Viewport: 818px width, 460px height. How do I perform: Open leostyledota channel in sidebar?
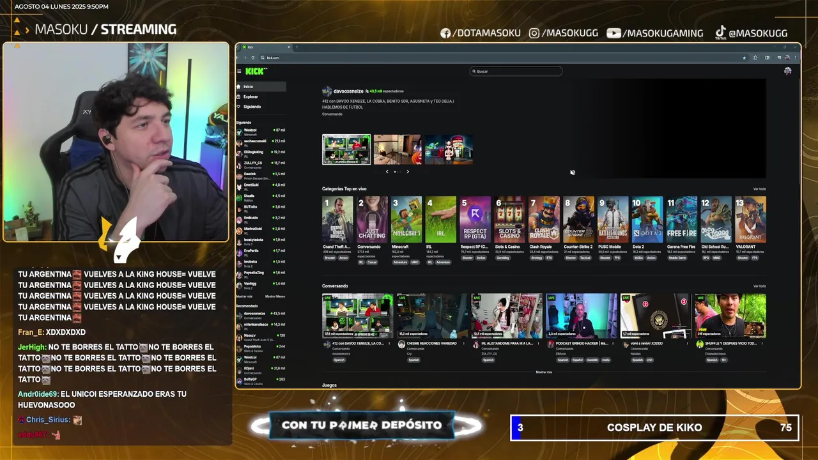click(x=261, y=241)
